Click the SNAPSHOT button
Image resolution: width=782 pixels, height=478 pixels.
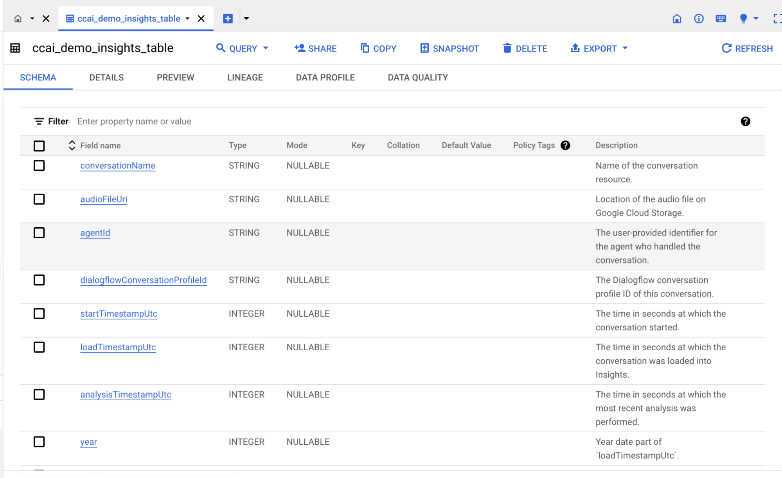click(449, 48)
